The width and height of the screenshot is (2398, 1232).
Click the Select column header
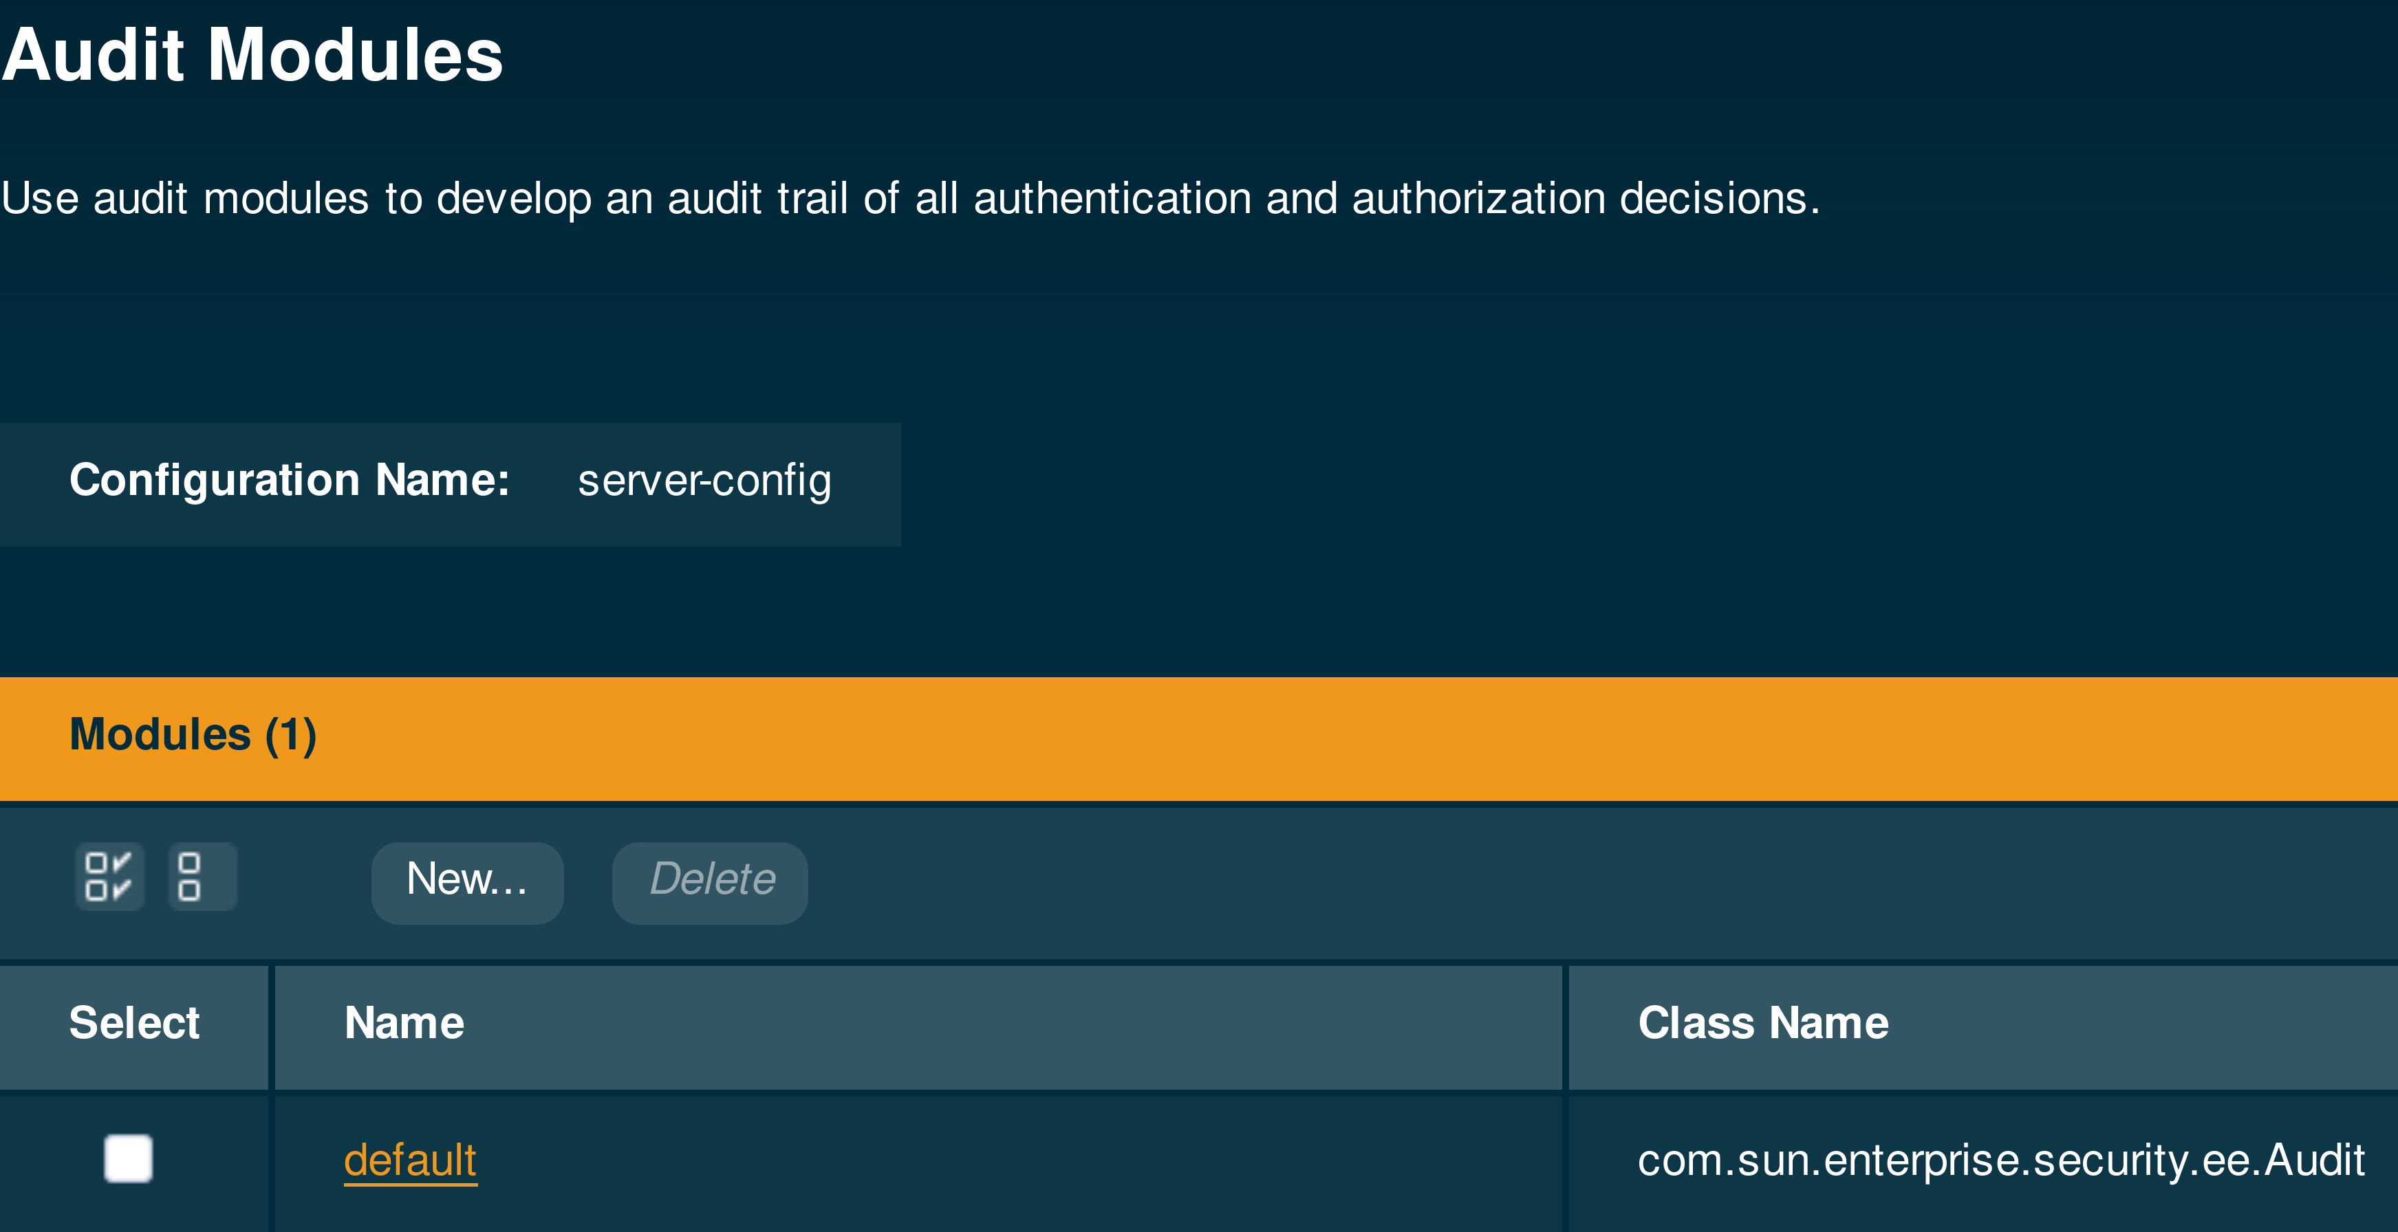[x=134, y=1024]
